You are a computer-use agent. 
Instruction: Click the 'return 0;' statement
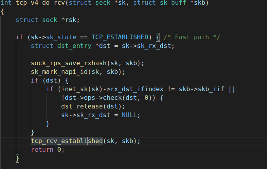(x=48, y=150)
